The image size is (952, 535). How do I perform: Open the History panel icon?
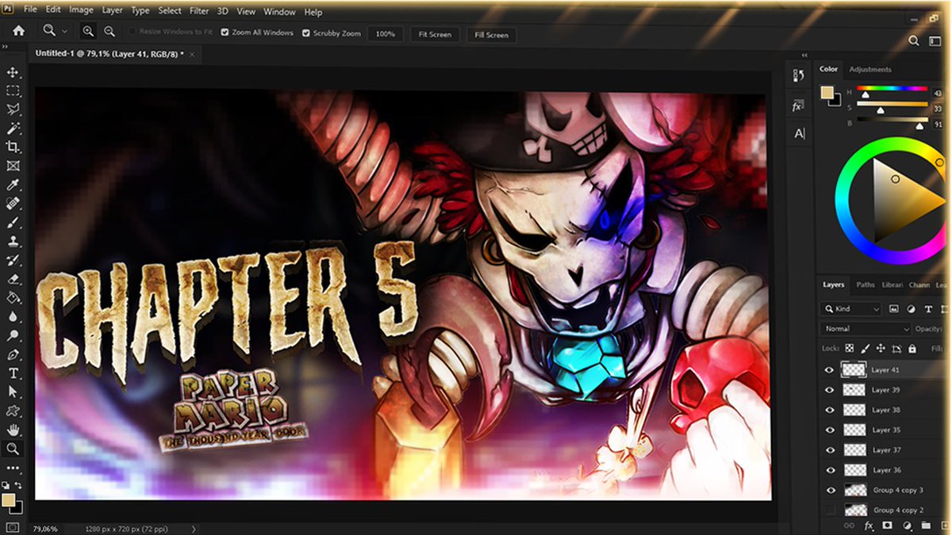pos(799,75)
